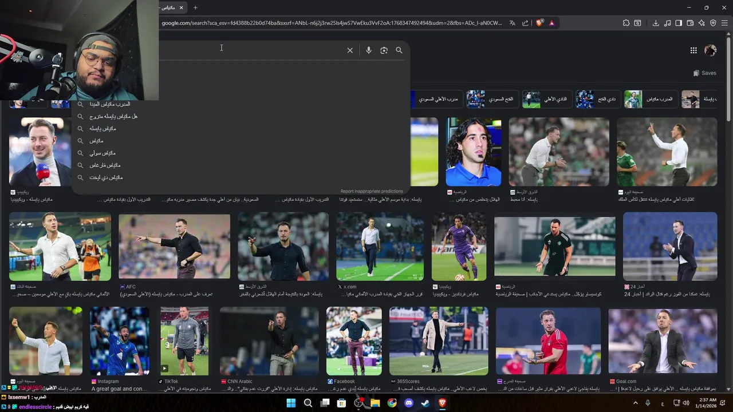Open TikTok coach video thumbnail
Screen dimensions: 733x412
184,341
